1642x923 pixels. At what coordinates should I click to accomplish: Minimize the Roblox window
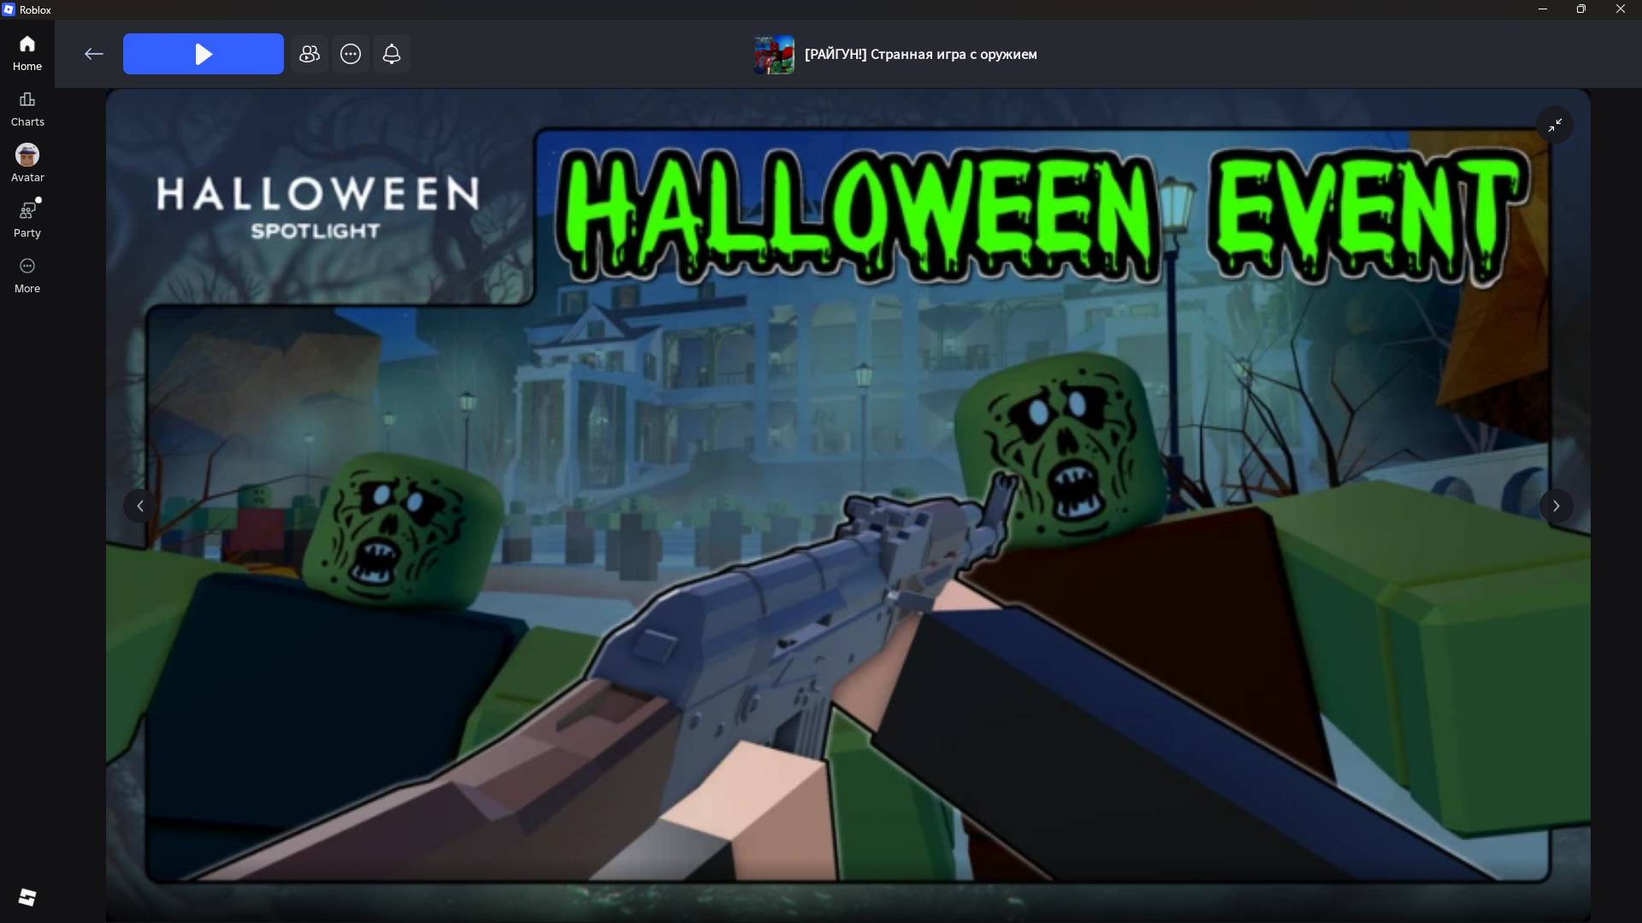tap(1543, 9)
